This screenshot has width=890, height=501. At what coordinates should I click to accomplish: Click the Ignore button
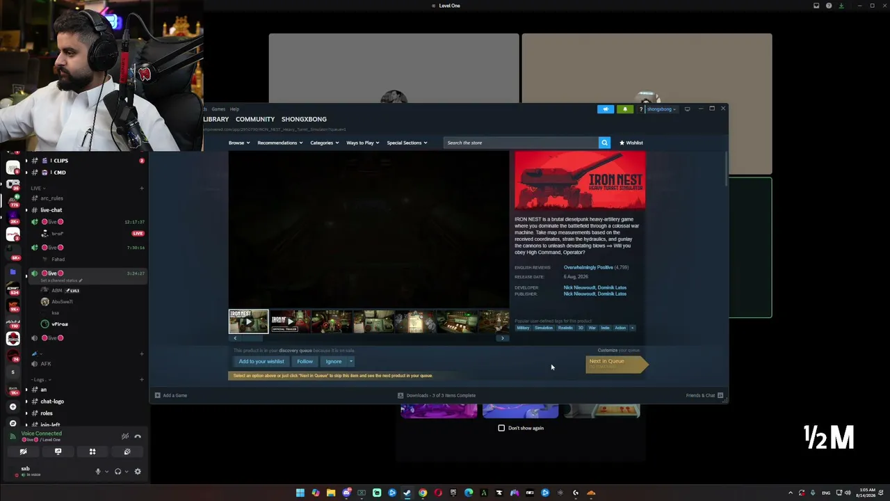point(334,362)
